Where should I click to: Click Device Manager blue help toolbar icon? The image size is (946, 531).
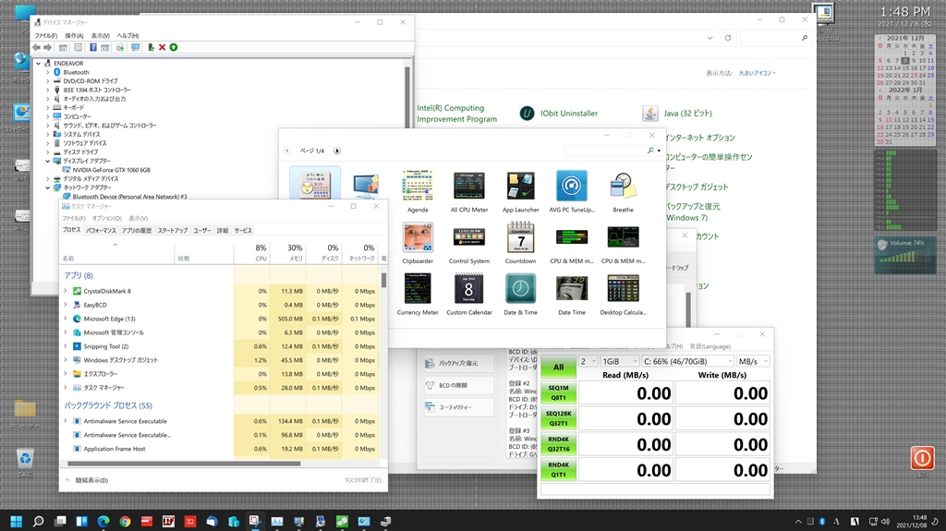(93, 47)
